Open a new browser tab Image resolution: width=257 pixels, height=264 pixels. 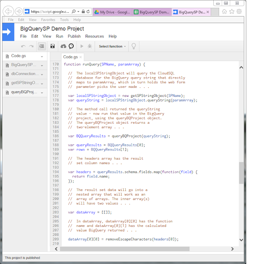point(215,12)
